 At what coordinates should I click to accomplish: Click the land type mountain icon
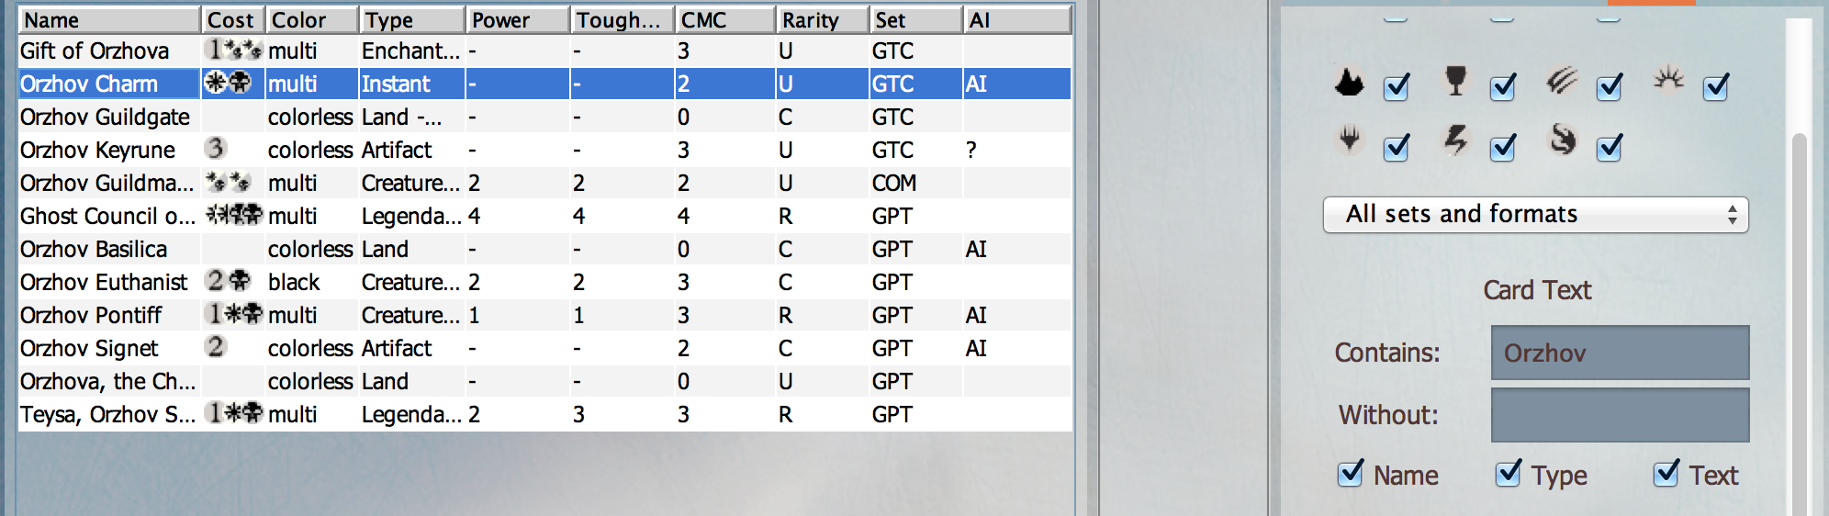coord(1349,84)
